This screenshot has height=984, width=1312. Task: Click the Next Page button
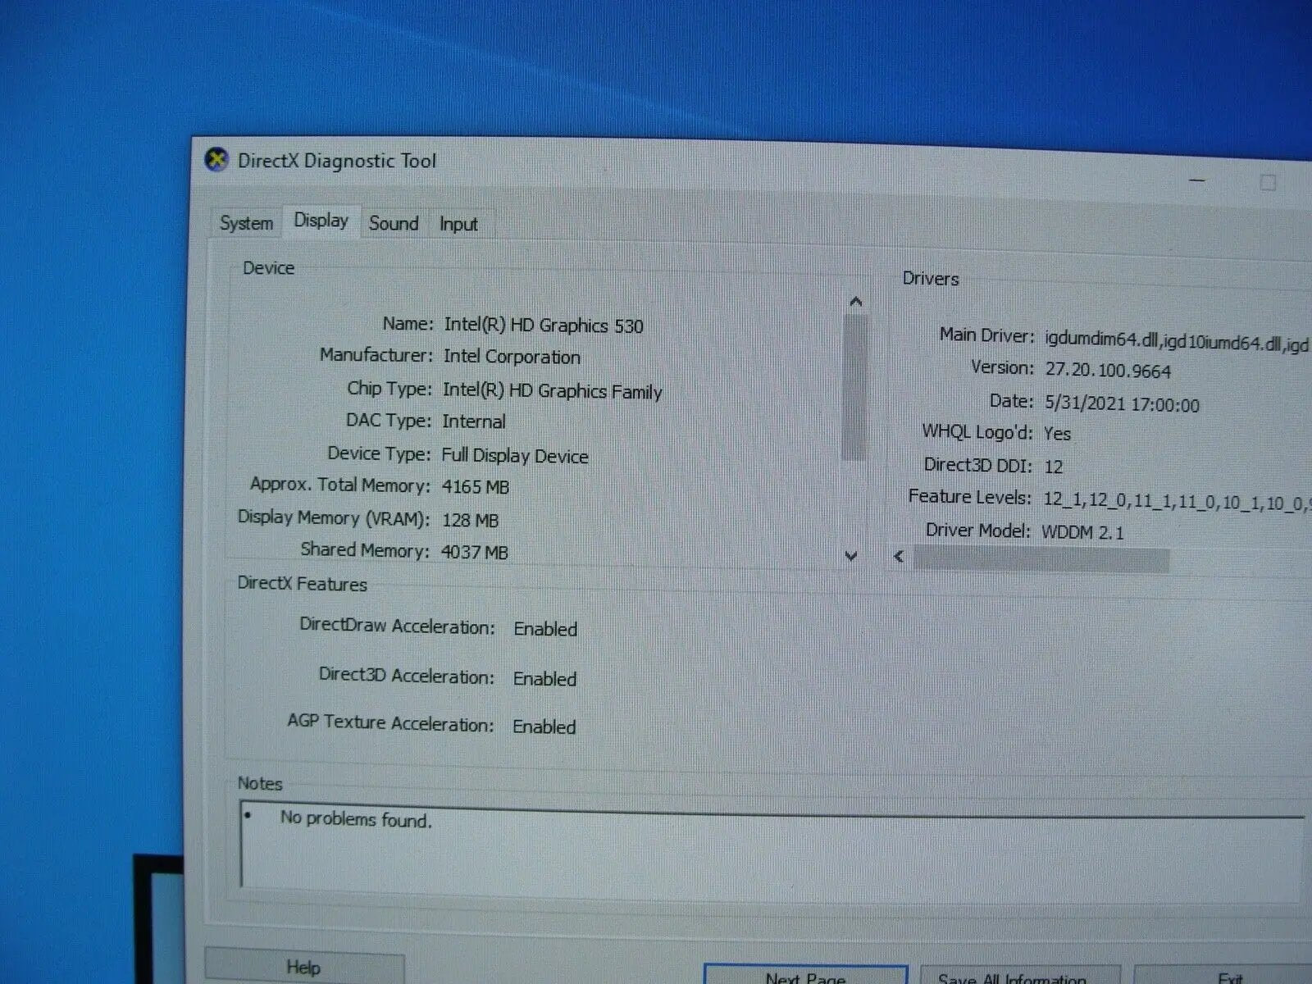point(805,976)
